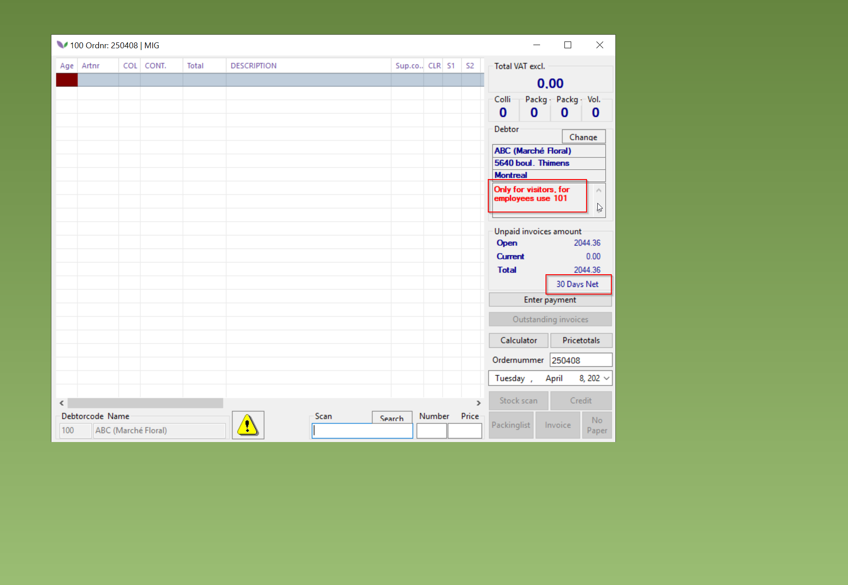Click the Artnr column header

[91, 66]
